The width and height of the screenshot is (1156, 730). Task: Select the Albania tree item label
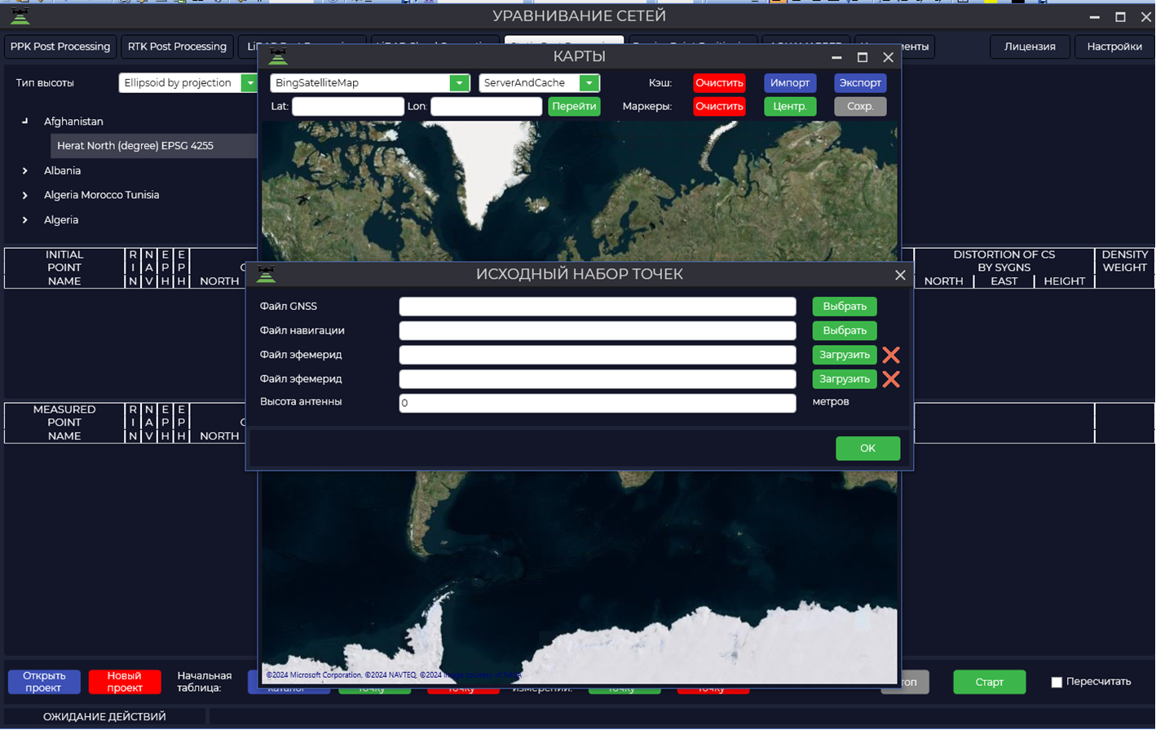click(62, 171)
